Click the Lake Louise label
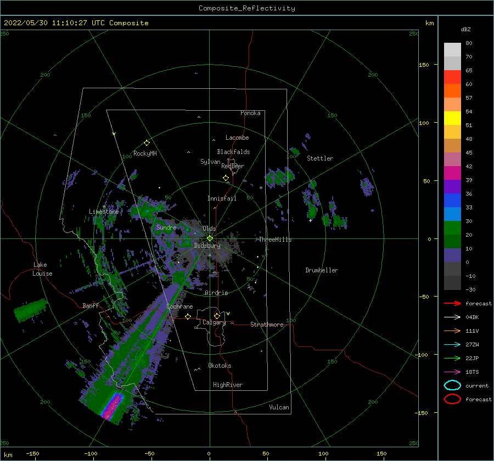 pos(42,269)
